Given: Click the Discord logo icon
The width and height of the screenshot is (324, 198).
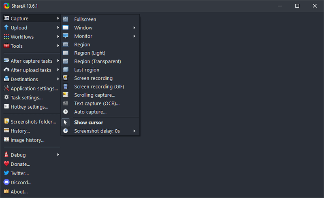Looking at the screenshot, I should 6,182.
